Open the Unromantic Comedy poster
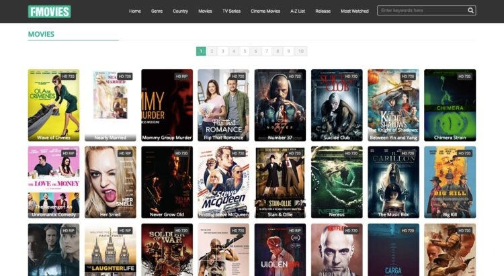Screen dimensions: 504x276 tap(54, 182)
